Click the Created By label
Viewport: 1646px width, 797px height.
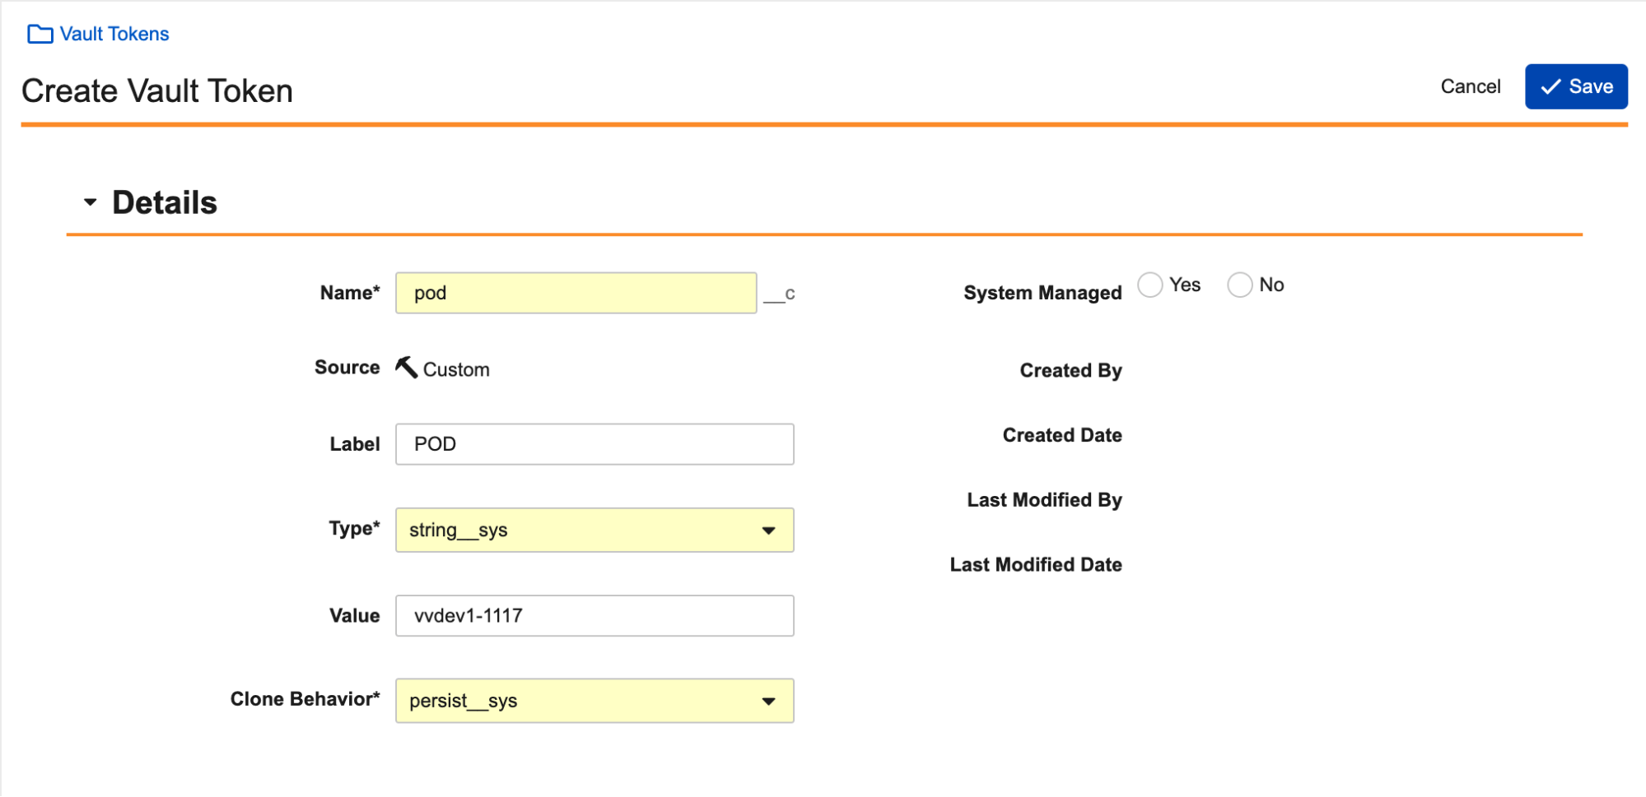1070,370
